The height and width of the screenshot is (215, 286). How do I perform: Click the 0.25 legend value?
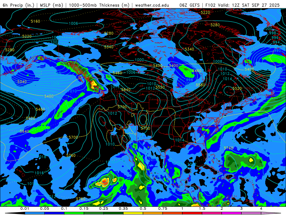[x=104, y=209]
